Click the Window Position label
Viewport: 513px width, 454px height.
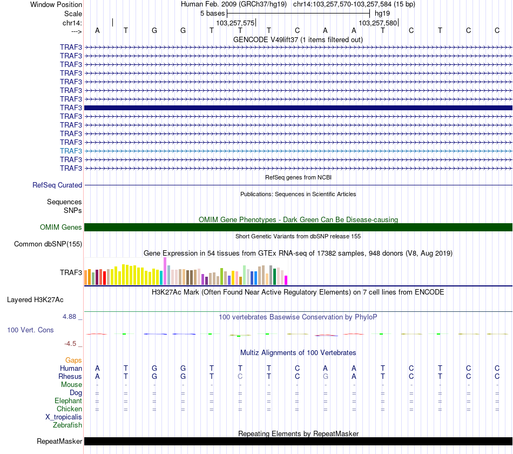point(56,4)
